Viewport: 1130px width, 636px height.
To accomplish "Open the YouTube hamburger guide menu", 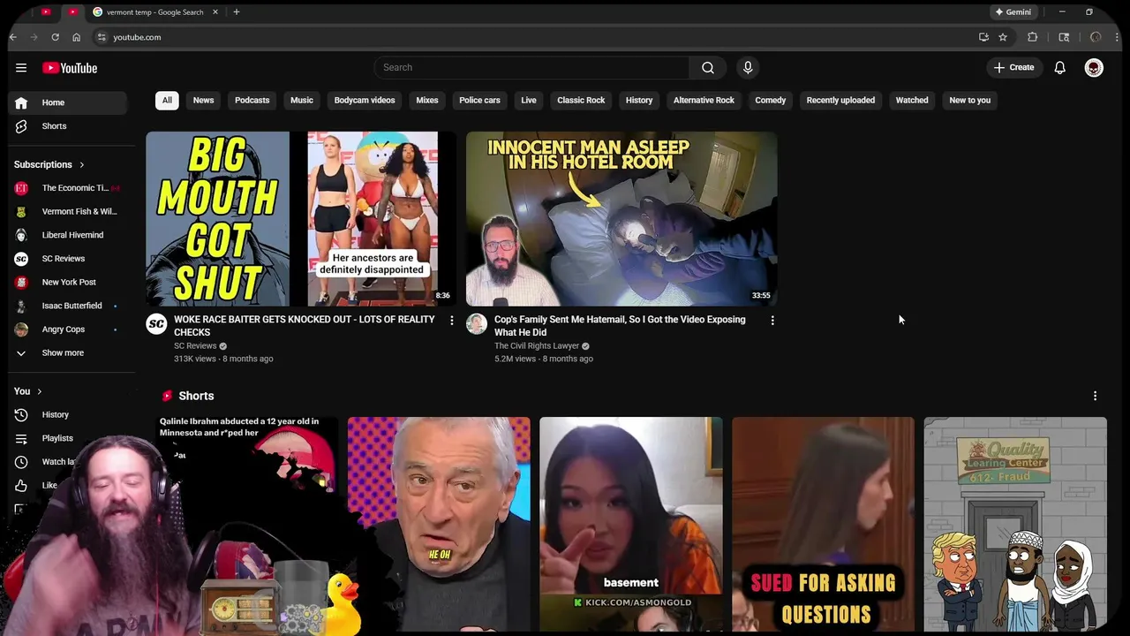I will click(x=21, y=68).
